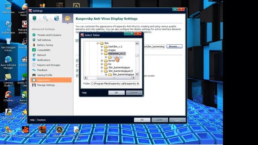The image size is (258, 145).
Task: Select the Skin folder in tree
Action: click(x=106, y=43)
